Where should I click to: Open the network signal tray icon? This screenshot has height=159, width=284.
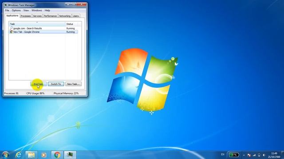(x=254, y=155)
